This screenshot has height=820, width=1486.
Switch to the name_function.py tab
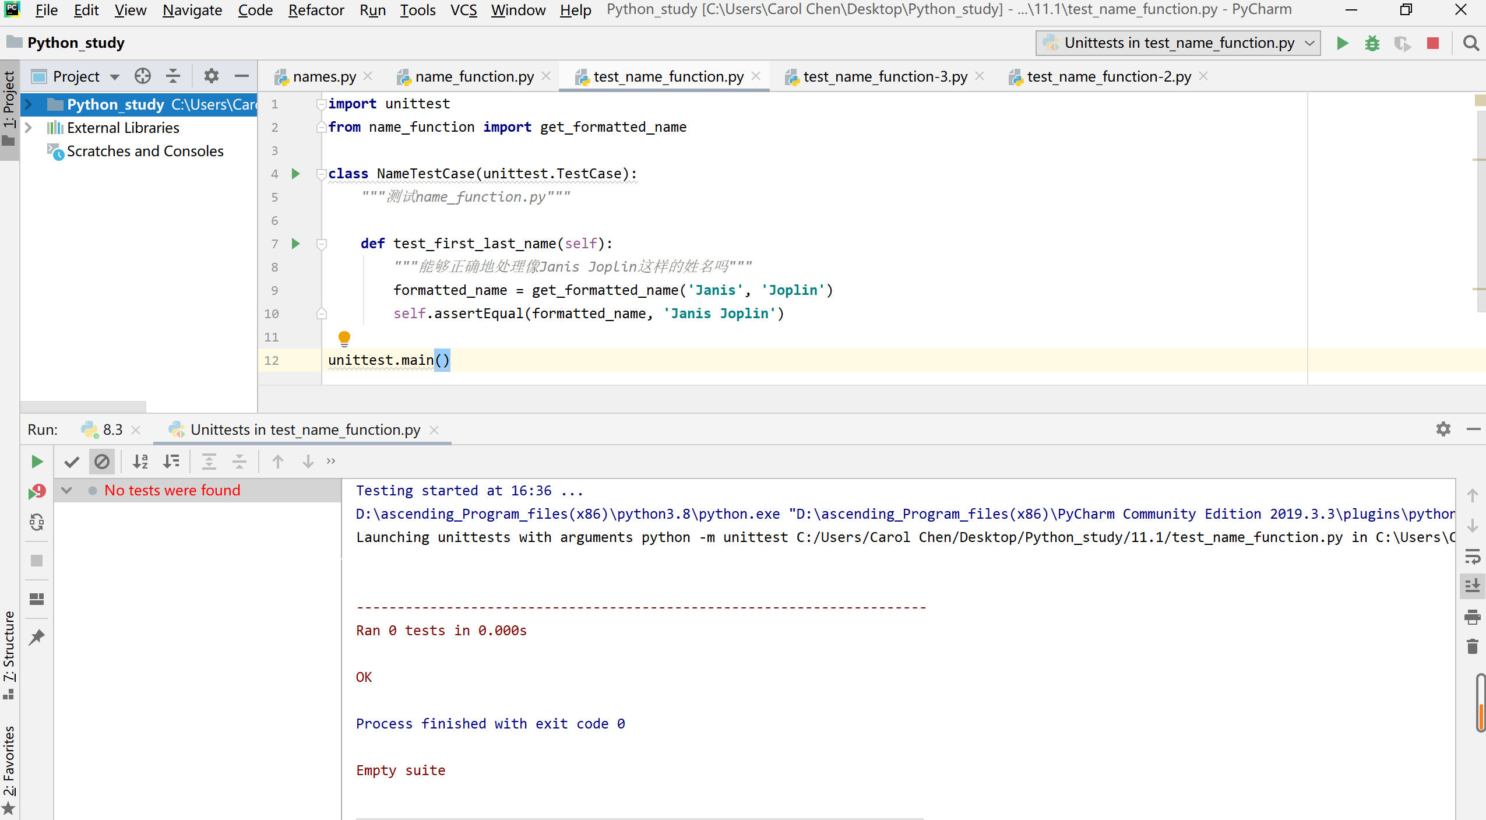474,77
